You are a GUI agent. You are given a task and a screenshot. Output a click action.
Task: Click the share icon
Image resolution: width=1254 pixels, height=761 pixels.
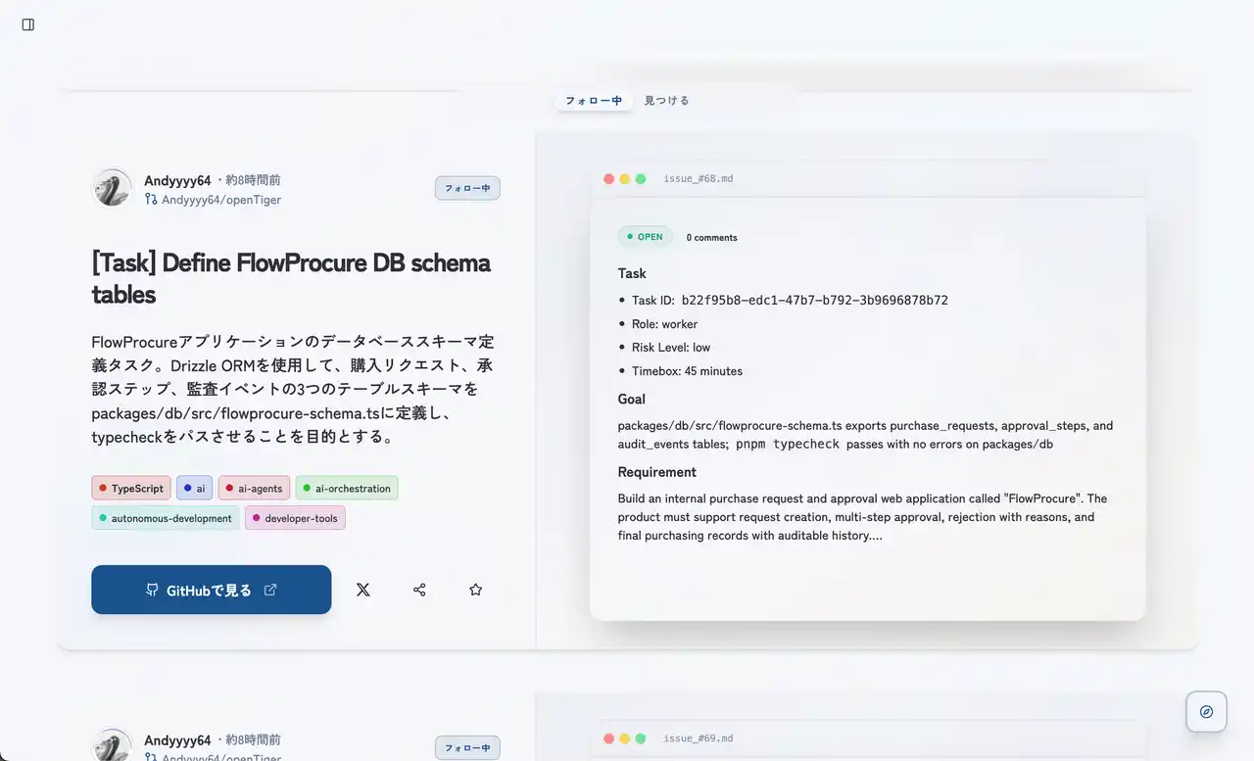click(419, 590)
